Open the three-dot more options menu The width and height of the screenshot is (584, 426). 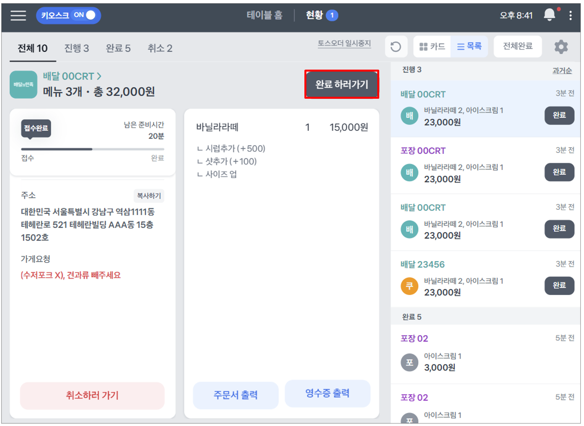[x=570, y=15]
